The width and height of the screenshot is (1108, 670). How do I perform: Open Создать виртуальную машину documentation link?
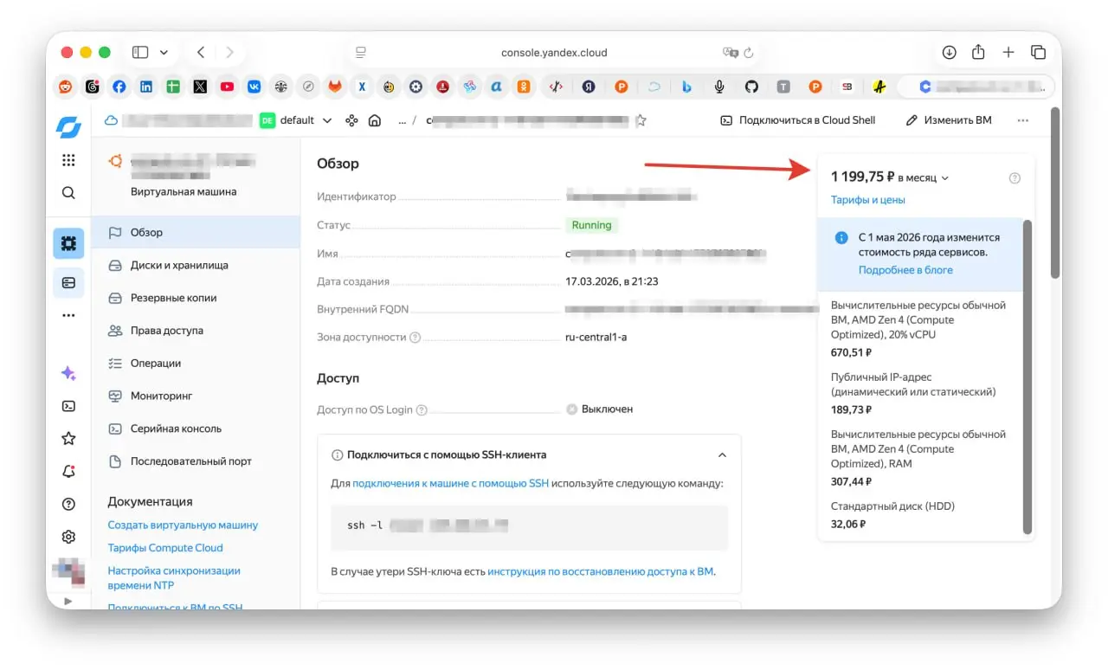tap(183, 525)
